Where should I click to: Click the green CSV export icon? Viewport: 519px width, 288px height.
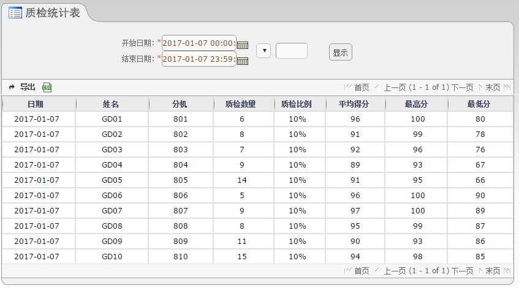click(47, 87)
